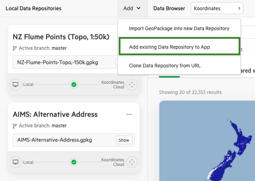Open the New Zealand map thumbnail result
Image resolution: width=255 pixels, height=181 pixels.
tap(207, 141)
